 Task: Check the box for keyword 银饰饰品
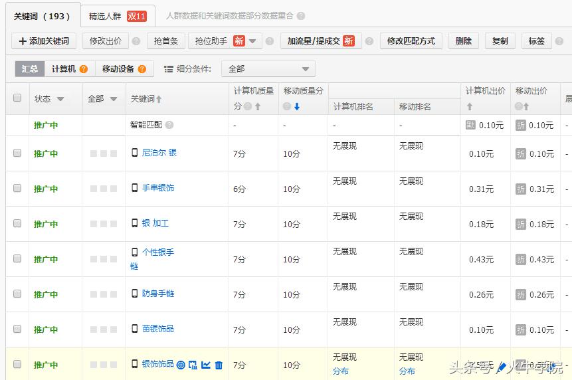17,364
